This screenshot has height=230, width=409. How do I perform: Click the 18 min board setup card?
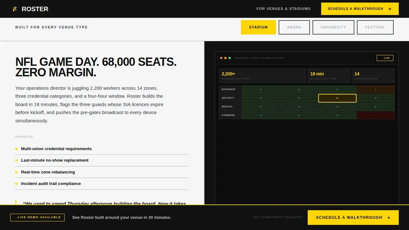click(x=329, y=76)
